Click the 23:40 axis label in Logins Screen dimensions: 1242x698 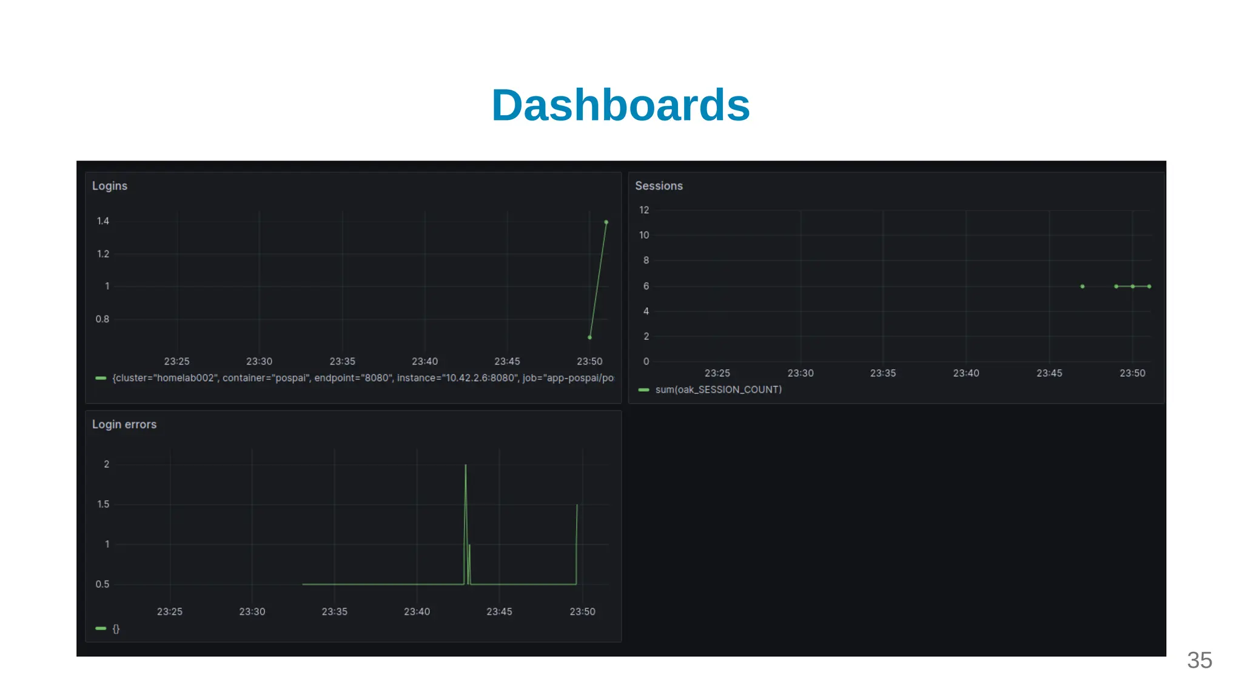[x=425, y=362]
